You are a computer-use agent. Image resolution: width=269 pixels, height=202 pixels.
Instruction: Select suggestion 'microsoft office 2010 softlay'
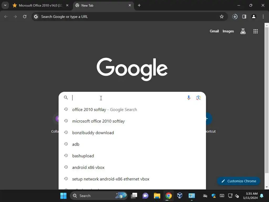[x=132, y=121]
